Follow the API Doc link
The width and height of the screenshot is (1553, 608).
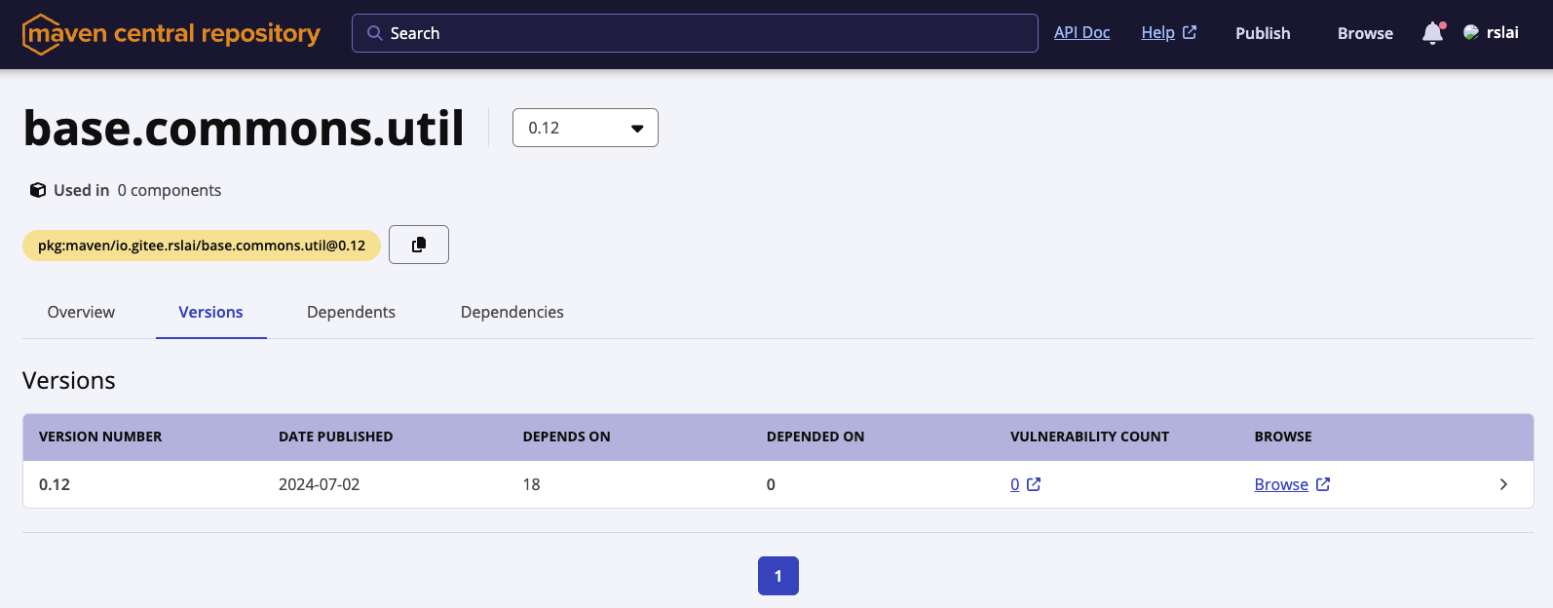pos(1081,32)
